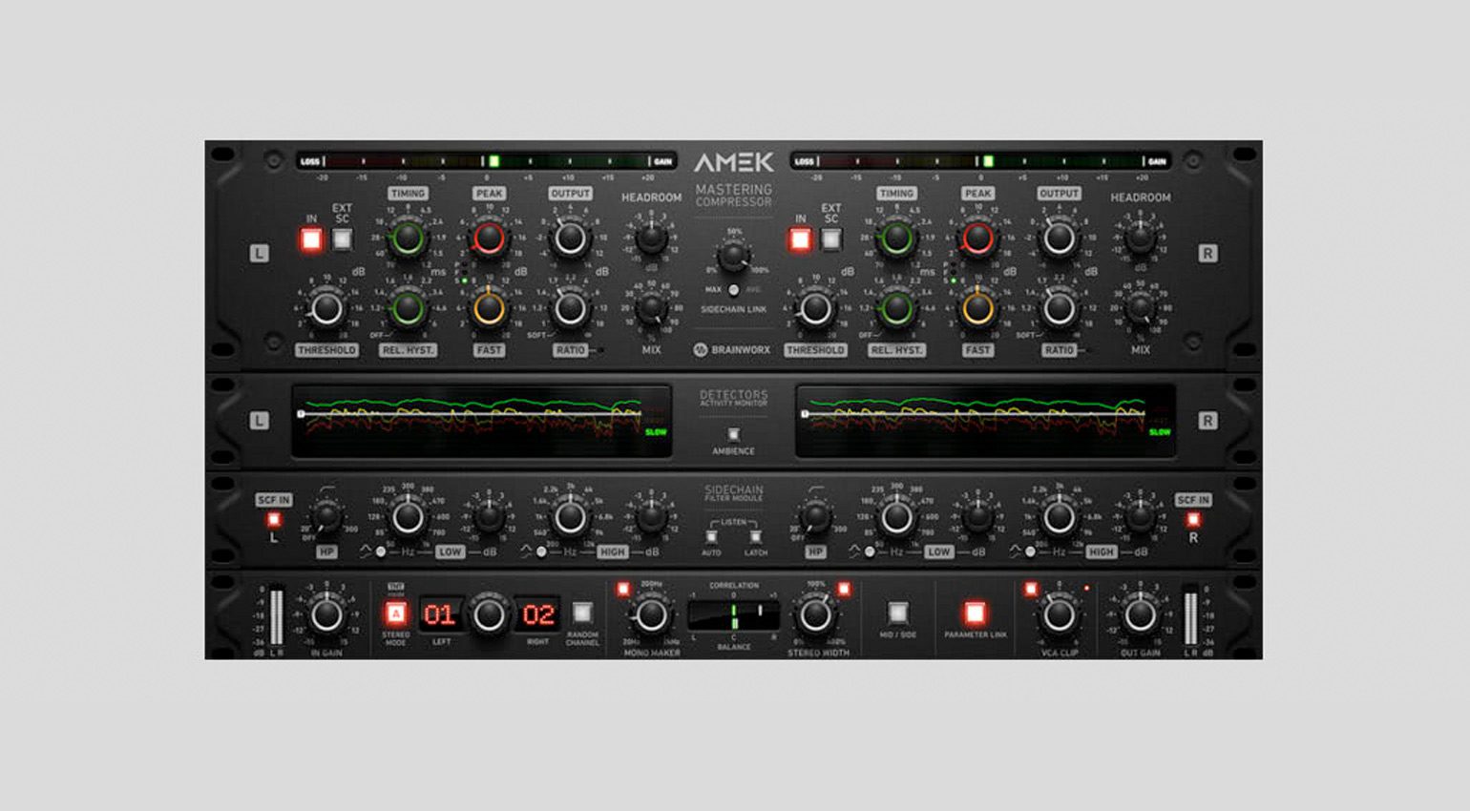Click the right channel Mix knob

pyautogui.click(x=1140, y=308)
